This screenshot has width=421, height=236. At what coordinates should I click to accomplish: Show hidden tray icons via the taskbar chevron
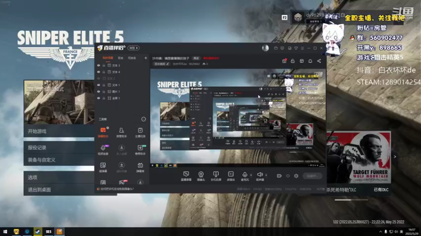pyautogui.click(x=380, y=231)
